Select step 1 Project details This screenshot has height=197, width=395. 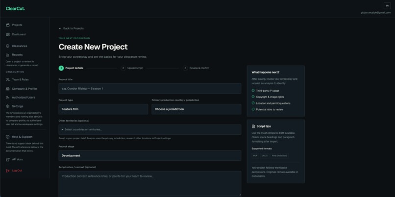[x=71, y=68]
